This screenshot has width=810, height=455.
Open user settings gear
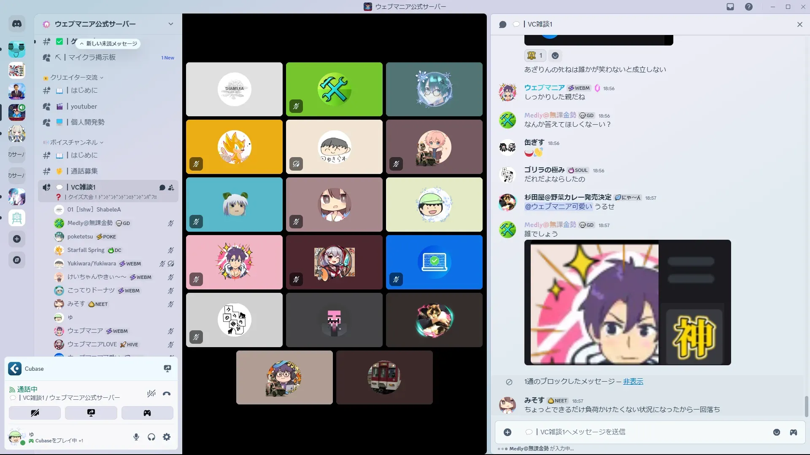point(167,437)
